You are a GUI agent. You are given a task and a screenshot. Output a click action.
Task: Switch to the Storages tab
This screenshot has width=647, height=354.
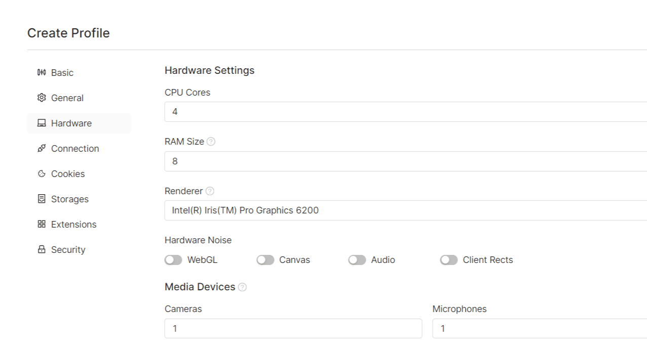(x=79, y=199)
